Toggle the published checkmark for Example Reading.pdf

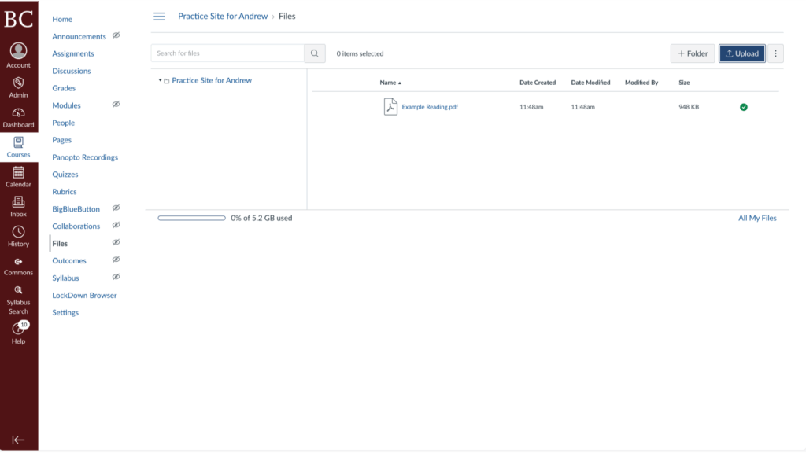[x=743, y=106]
